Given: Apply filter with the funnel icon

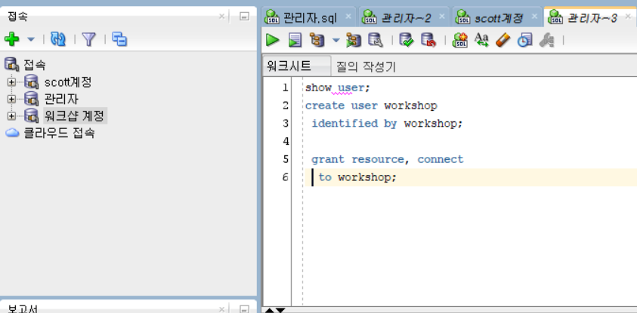Looking at the screenshot, I should pyautogui.click(x=88, y=39).
